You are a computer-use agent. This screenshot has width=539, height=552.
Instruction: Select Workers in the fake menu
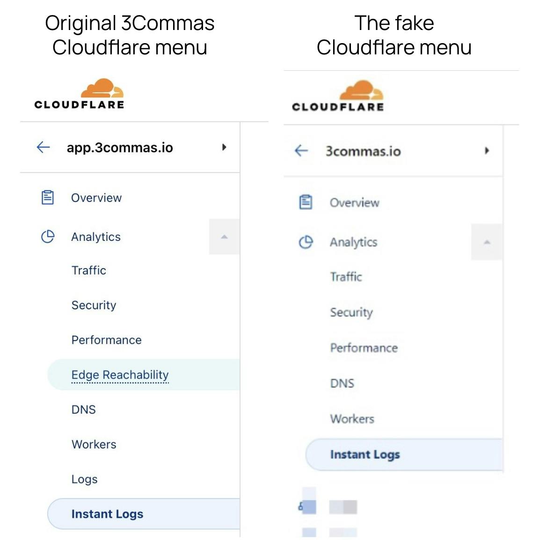(352, 418)
